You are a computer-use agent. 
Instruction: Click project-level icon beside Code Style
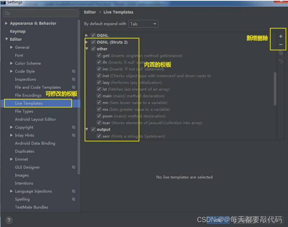pos(74,71)
